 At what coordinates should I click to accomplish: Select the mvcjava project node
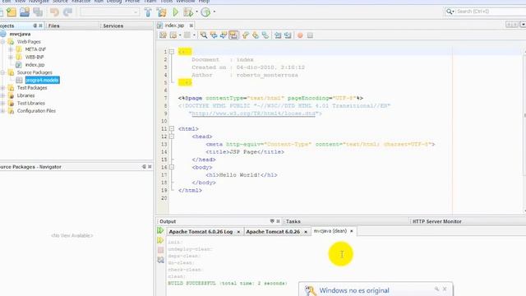[20, 34]
